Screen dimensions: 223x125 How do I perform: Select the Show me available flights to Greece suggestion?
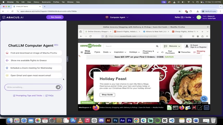(33, 60)
